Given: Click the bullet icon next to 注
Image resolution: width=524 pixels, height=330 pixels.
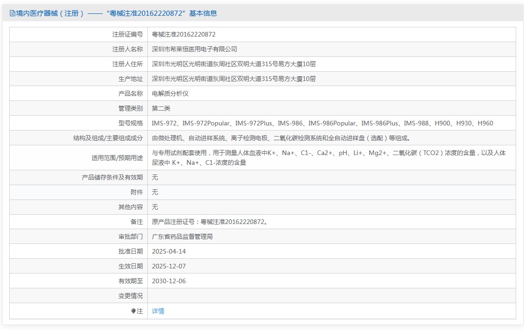Looking at the screenshot, I should (x=133, y=311).
